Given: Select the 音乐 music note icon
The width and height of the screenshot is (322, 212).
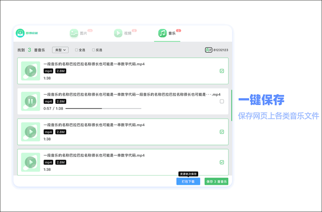Looking at the screenshot, I should [x=162, y=33].
